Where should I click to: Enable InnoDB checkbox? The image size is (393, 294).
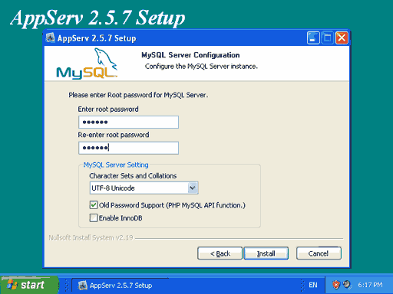pyautogui.click(x=94, y=218)
